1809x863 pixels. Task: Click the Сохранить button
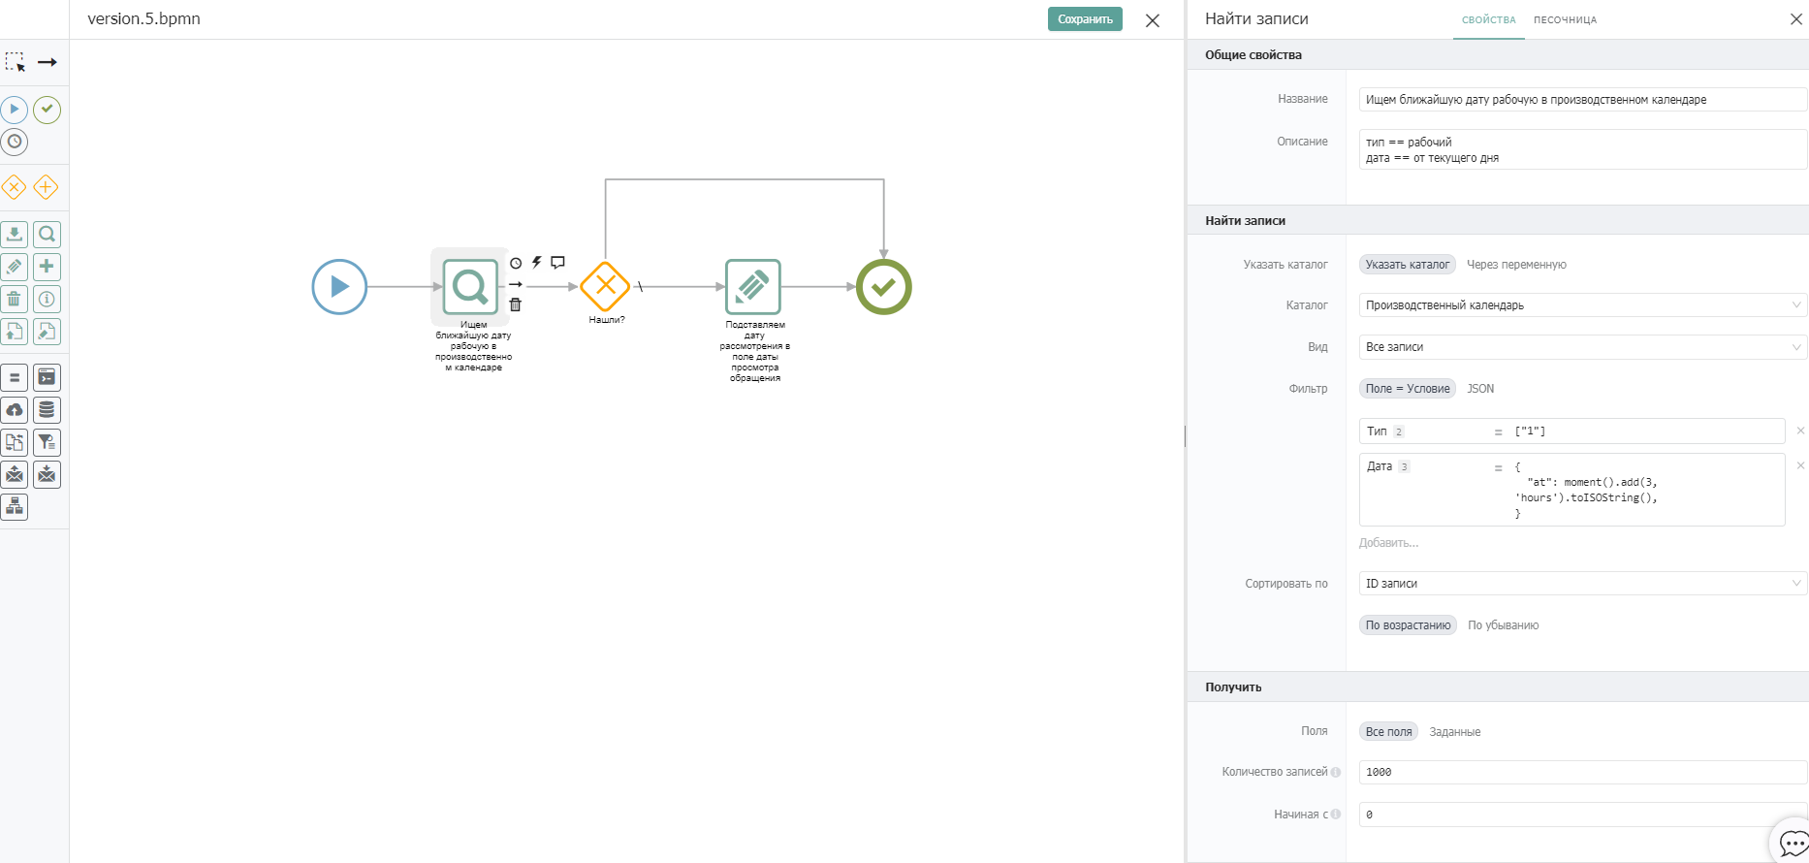point(1085,19)
